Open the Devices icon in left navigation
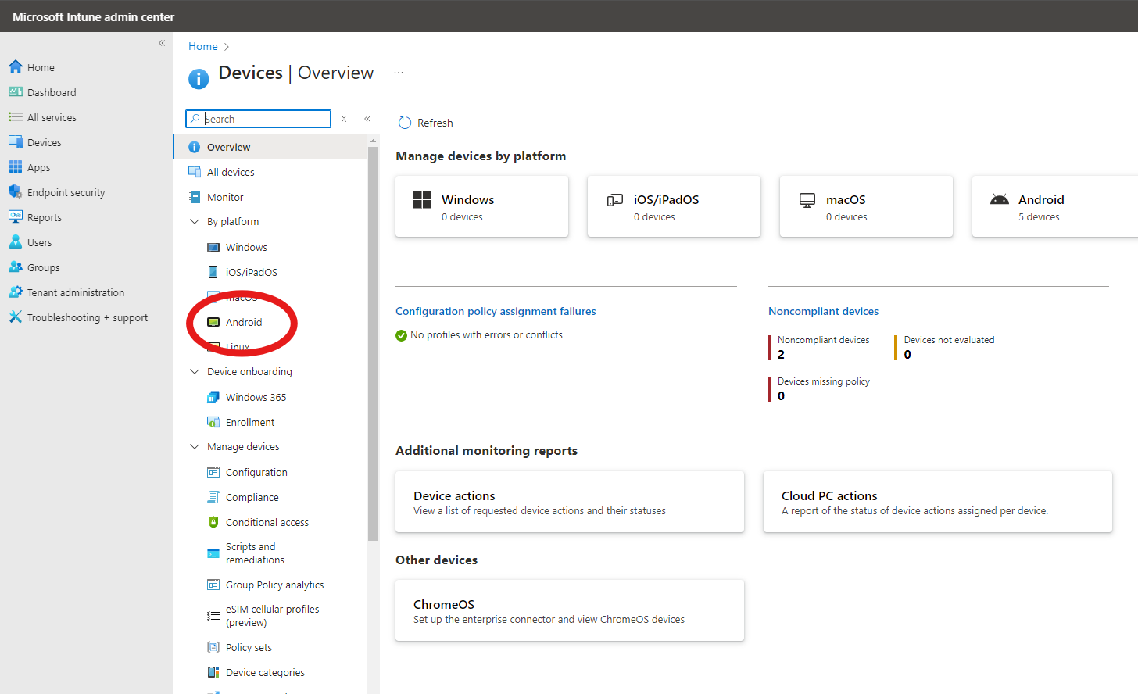Image resolution: width=1138 pixels, height=694 pixels. pyautogui.click(x=16, y=142)
